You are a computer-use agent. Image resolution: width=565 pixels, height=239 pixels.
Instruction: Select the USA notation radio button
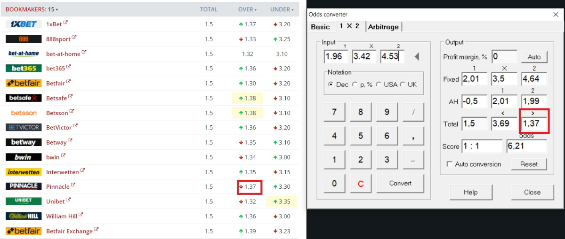[x=378, y=85]
